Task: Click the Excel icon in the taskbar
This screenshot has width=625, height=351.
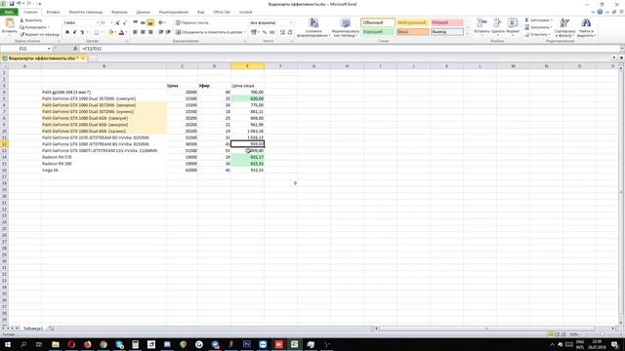Action: [294, 344]
